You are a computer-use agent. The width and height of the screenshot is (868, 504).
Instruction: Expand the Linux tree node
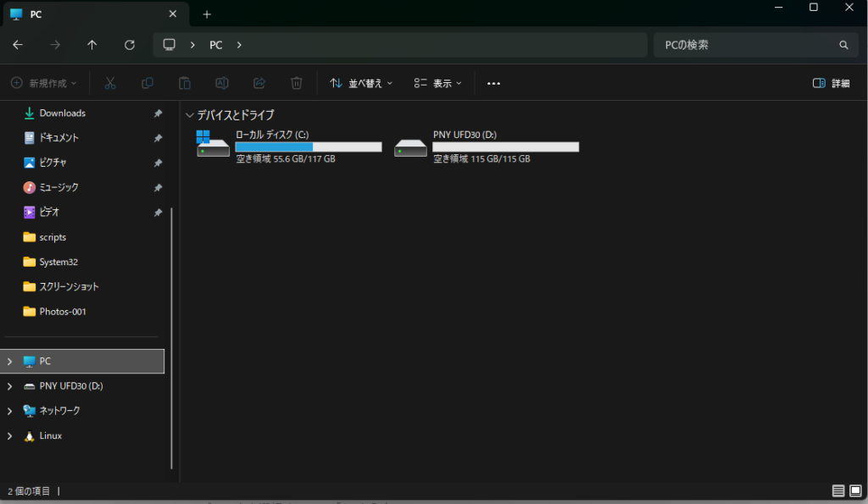(x=9, y=435)
